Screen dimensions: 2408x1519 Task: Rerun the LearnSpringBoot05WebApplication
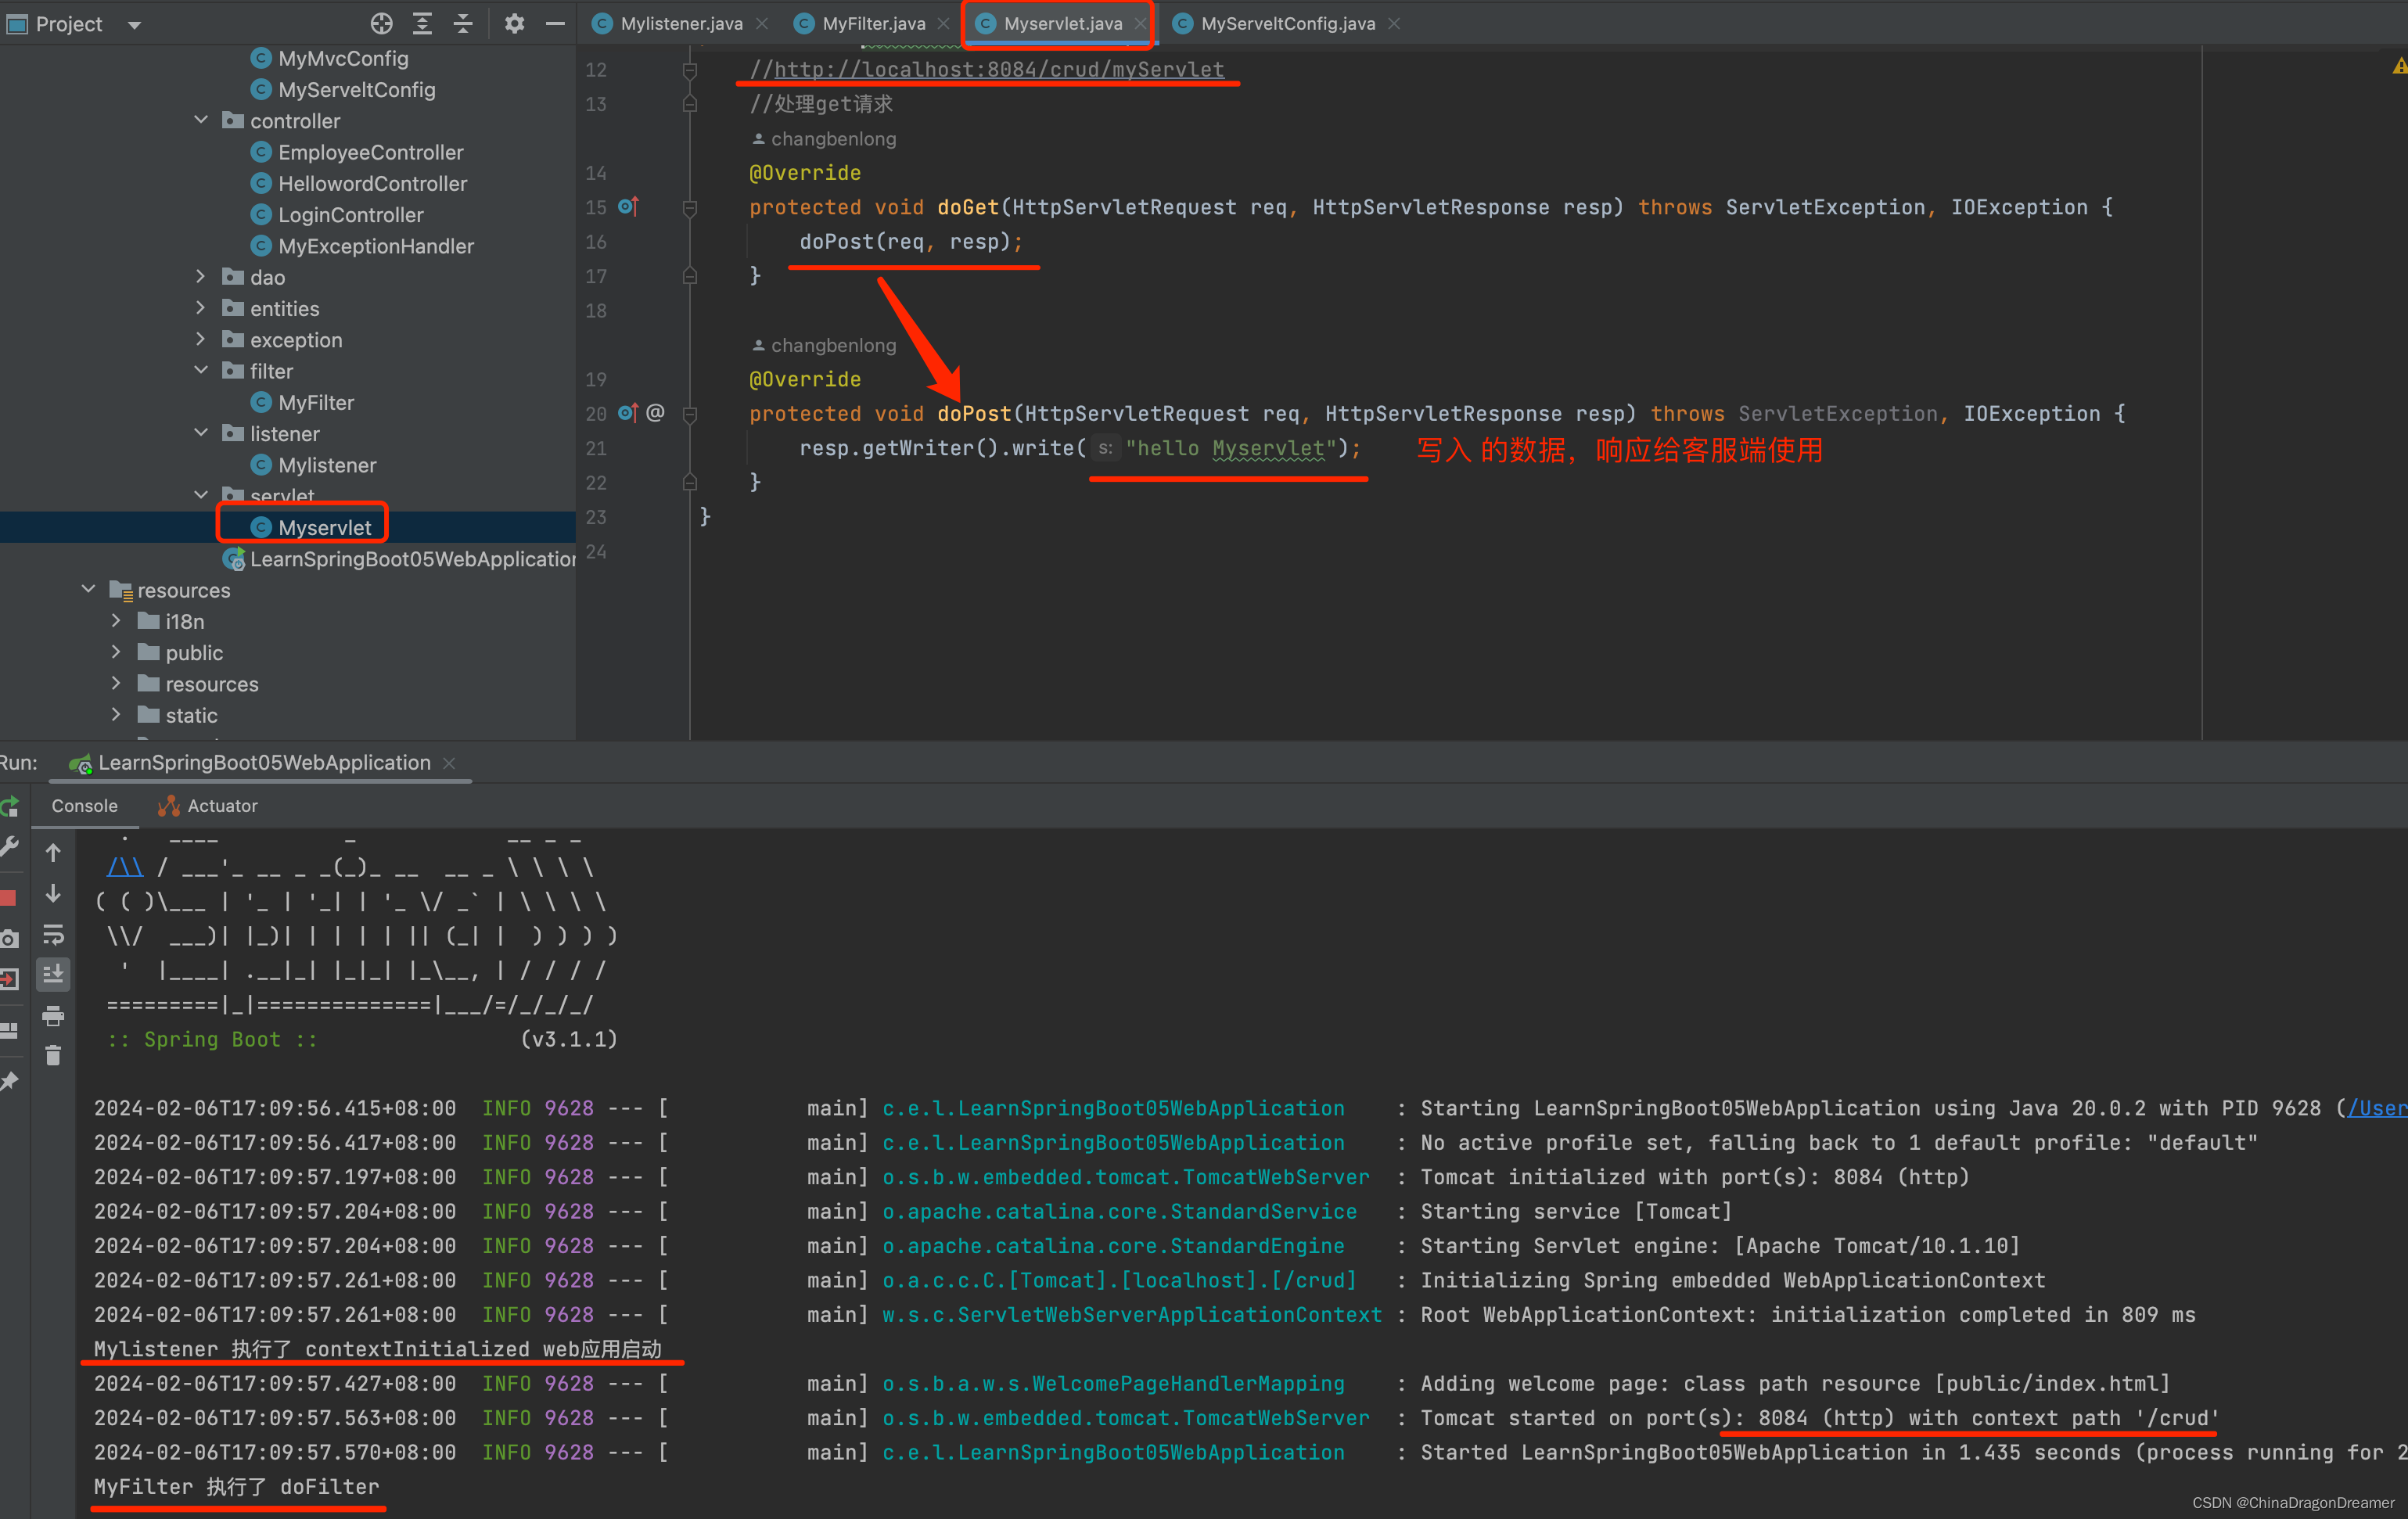tap(10, 806)
